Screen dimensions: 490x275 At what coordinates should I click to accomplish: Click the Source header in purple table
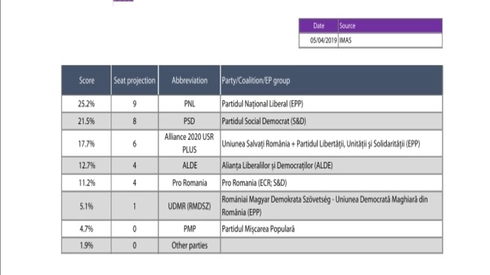(x=347, y=26)
